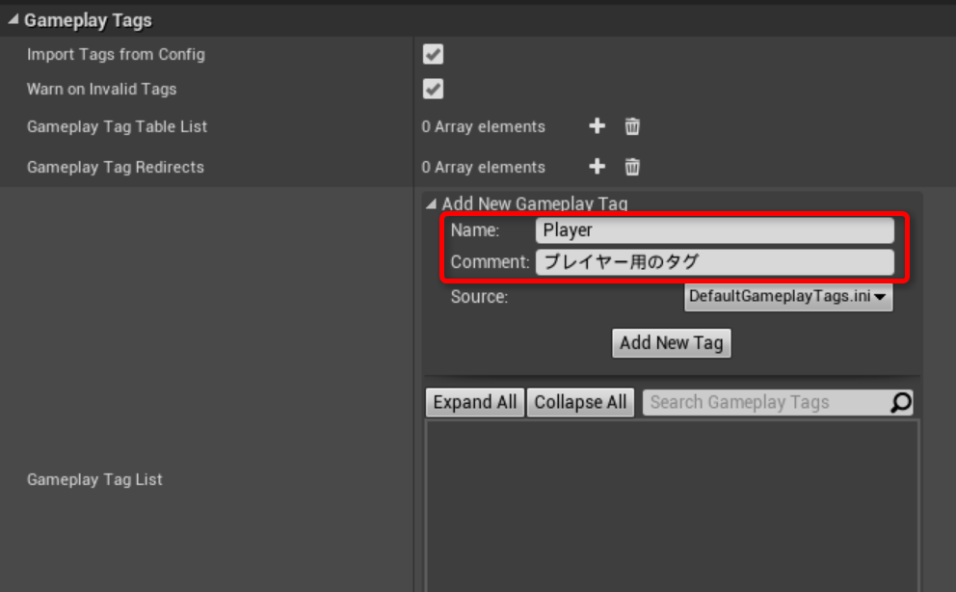Viewport: 956px width, 592px height.
Task: Focus the Name field containing Player
Action: pyautogui.click(x=714, y=230)
